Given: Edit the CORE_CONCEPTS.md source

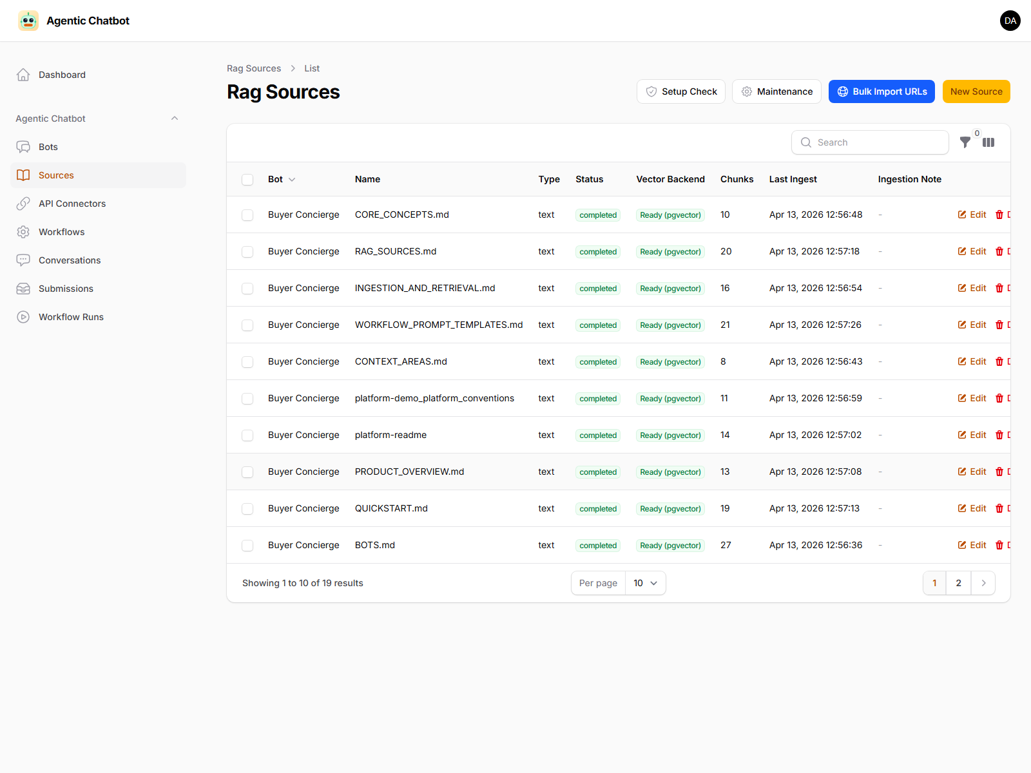Looking at the screenshot, I should pos(972,215).
